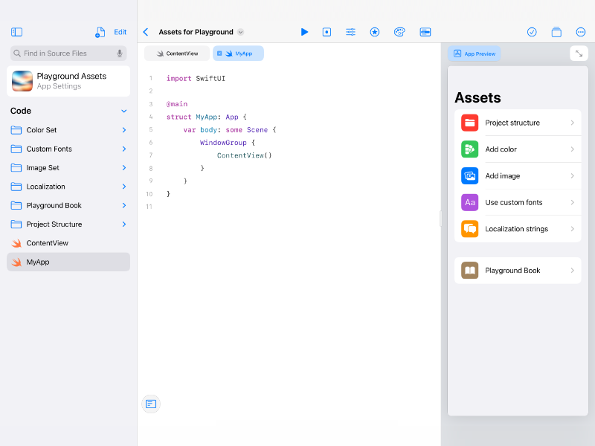
Task: Open the settings sliders icon in toolbar
Action: pyautogui.click(x=350, y=32)
